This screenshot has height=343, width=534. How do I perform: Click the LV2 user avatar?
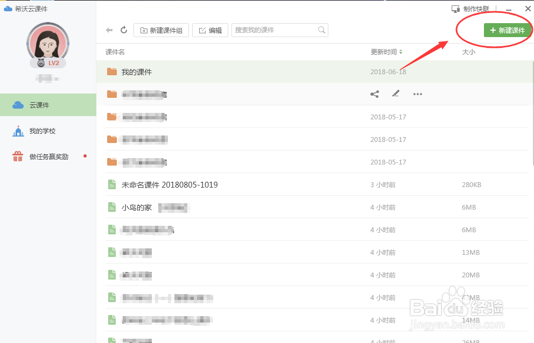[48, 44]
